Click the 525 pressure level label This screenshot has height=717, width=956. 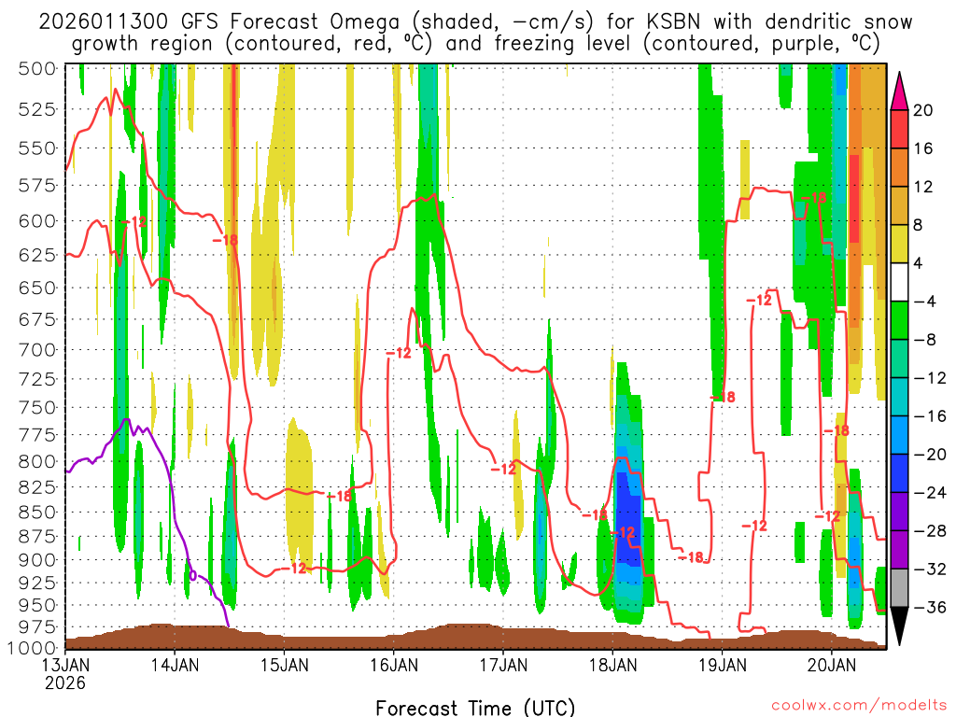coord(37,109)
